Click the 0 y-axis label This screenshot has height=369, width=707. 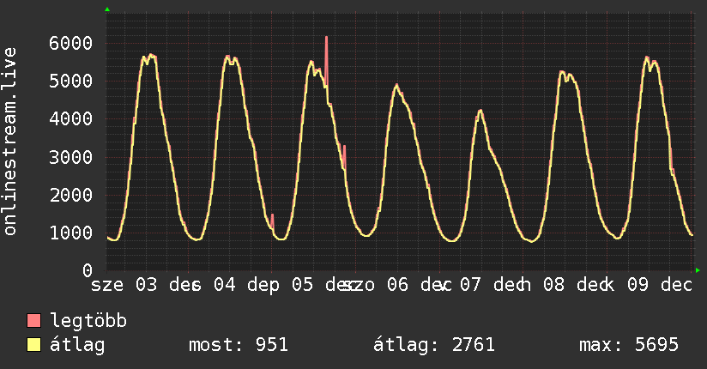[x=88, y=270]
